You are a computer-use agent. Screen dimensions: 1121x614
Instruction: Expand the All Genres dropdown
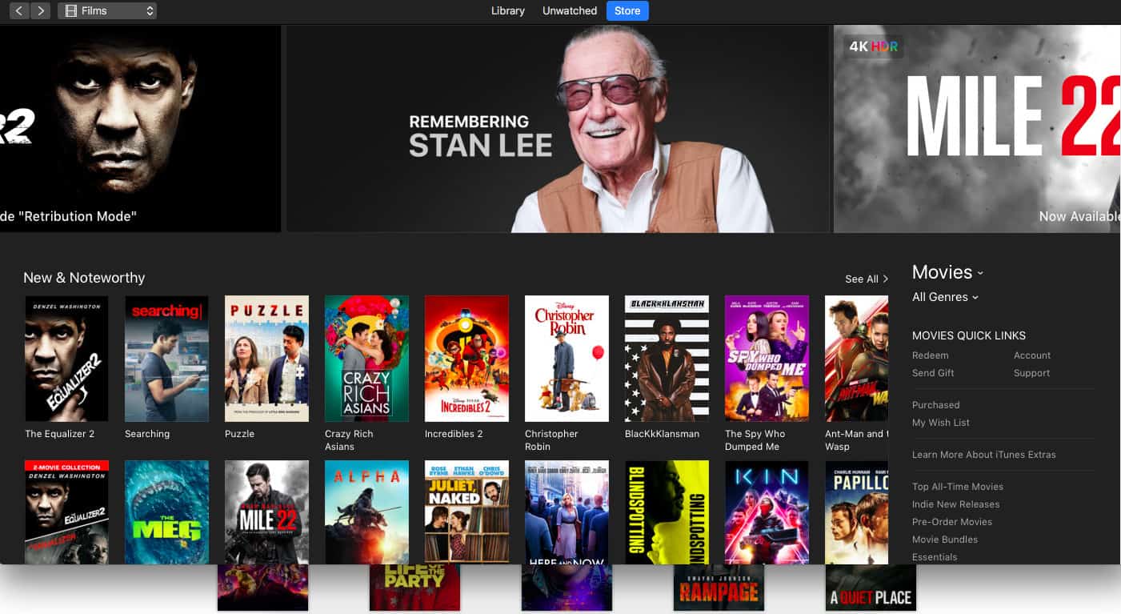[945, 297]
